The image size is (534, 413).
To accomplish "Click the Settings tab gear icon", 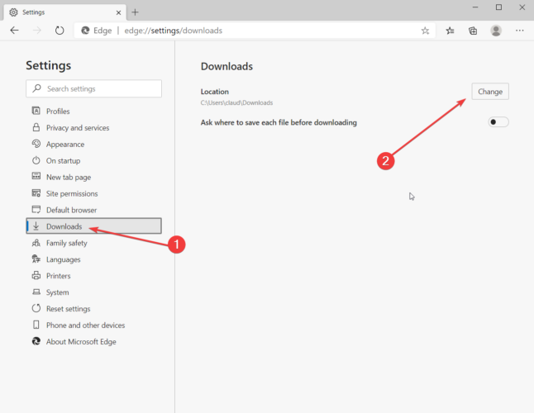I will pyautogui.click(x=13, y=12).
